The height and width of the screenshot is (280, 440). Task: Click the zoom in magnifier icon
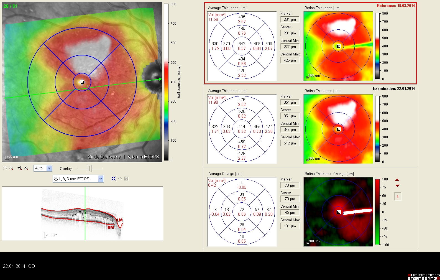pos(20,168)
